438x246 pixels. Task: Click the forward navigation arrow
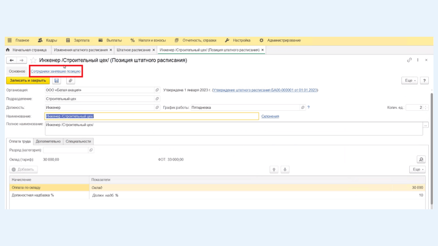click(21, 60)
